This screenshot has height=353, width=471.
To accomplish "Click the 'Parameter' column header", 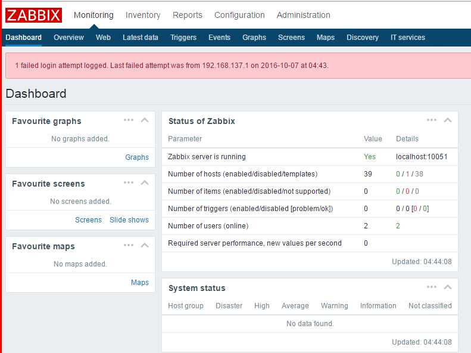I will (185, 139).
